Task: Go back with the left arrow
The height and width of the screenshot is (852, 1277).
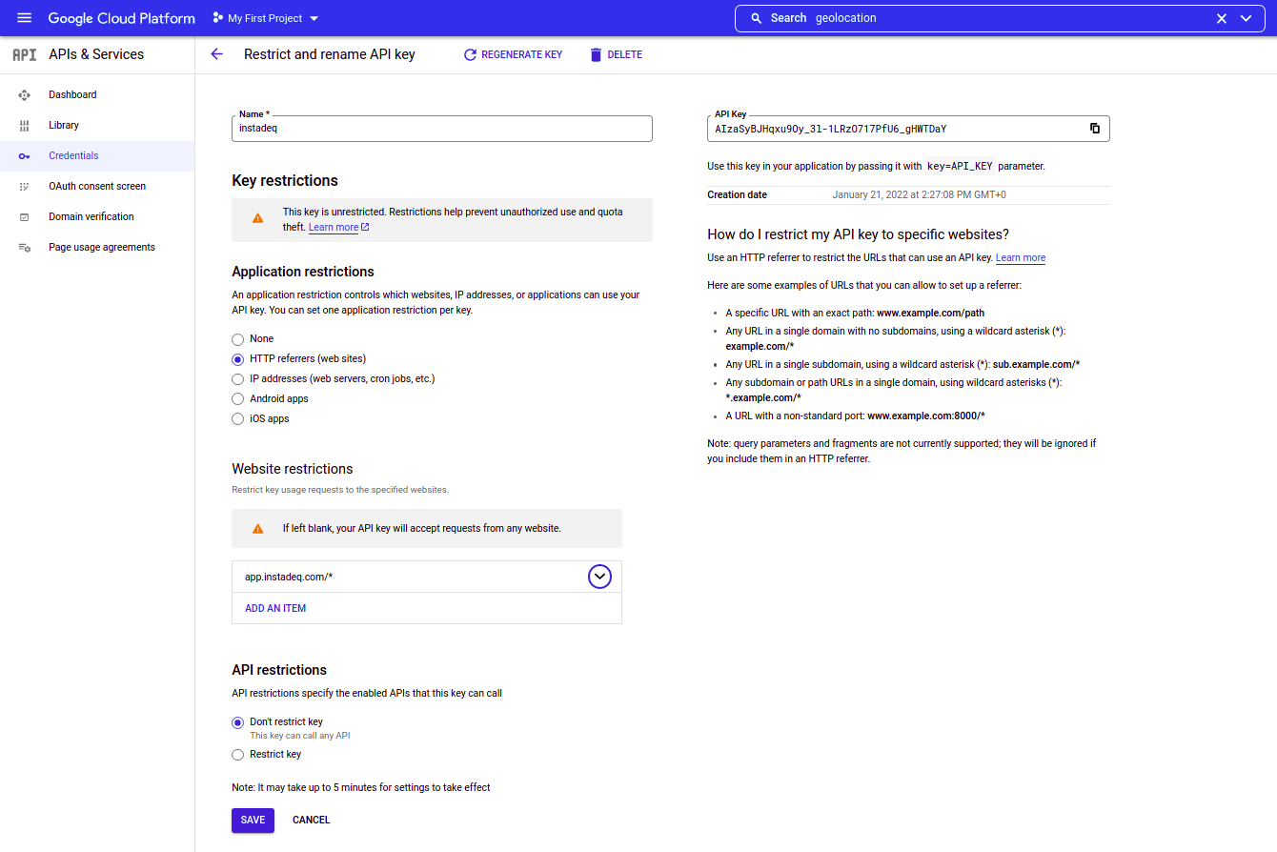Action: [x=216, y=54]
